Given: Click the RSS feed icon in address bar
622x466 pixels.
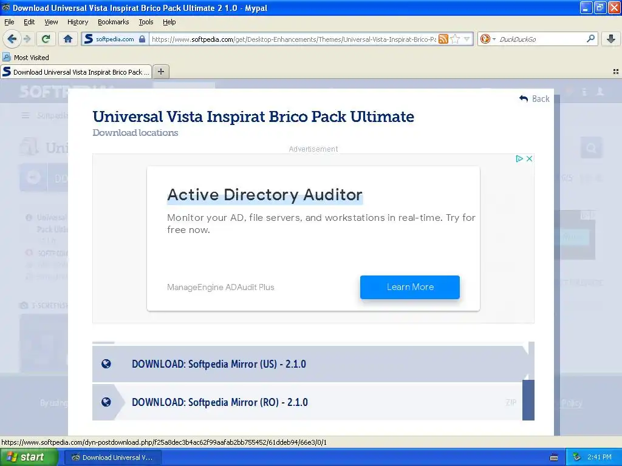Looking at the screenshot, I should (x=443, y=39).
